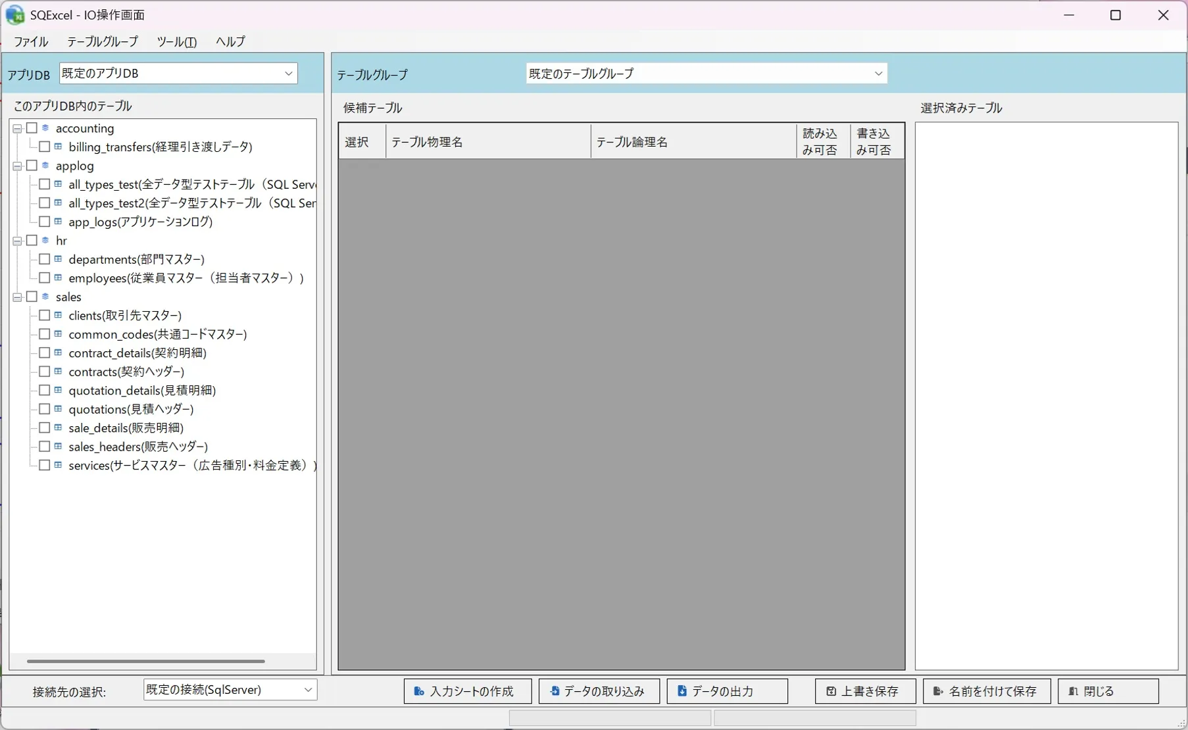Open the ヘルプ menu
The height and width of the screenshot is (730, 1188).
pyautogui.click(x=230, y=41)
